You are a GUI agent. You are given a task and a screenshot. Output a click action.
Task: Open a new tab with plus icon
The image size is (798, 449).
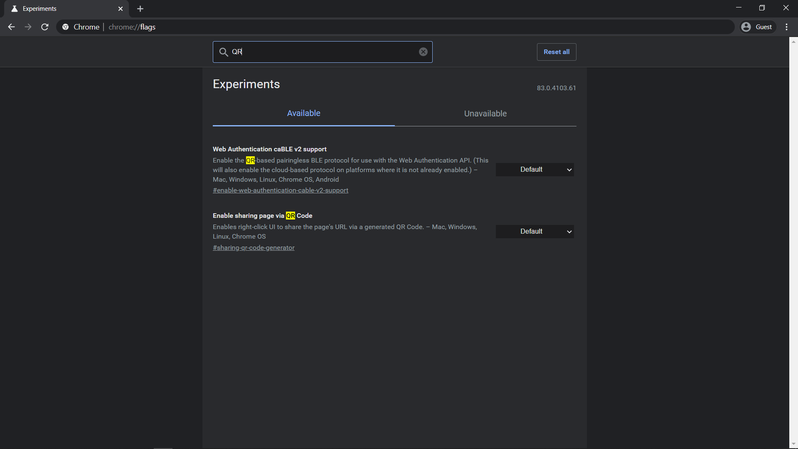click(140, 9)
